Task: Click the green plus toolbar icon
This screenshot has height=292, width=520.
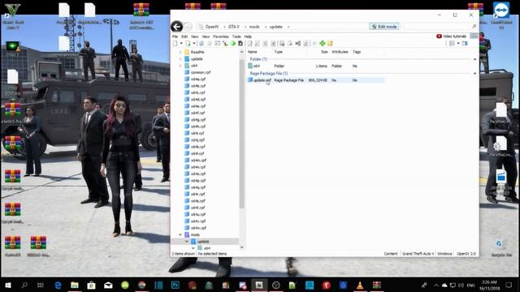Action: tap(322, 43)
